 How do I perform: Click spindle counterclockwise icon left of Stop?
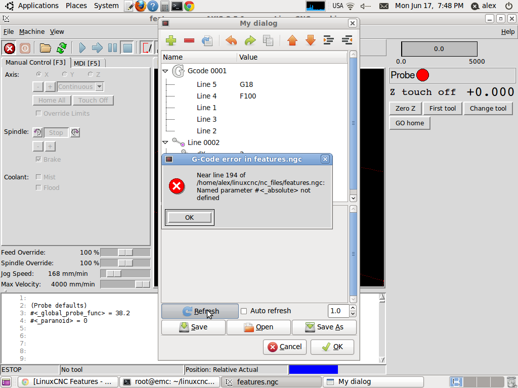click(37, 132)
